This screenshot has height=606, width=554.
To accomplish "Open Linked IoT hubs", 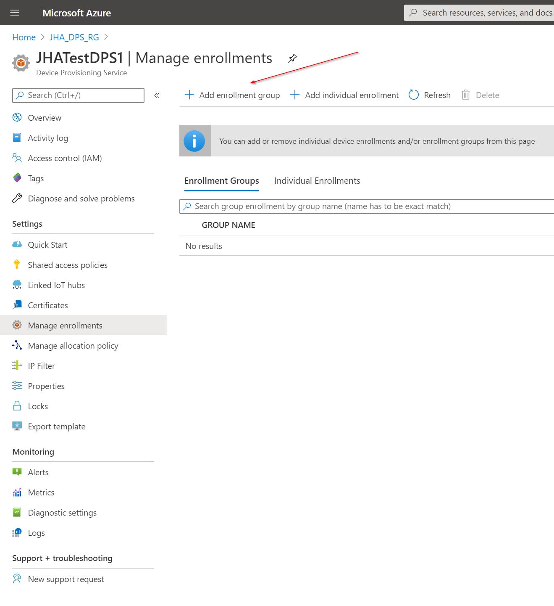I will [x=56, y=285].
